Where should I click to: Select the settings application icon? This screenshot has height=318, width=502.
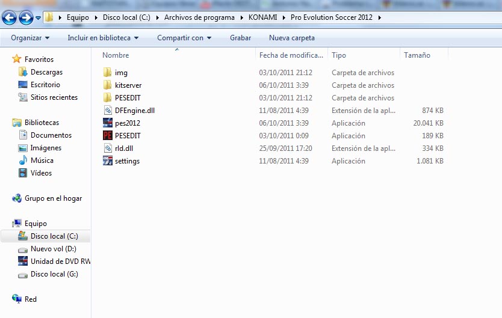point(108,161)
